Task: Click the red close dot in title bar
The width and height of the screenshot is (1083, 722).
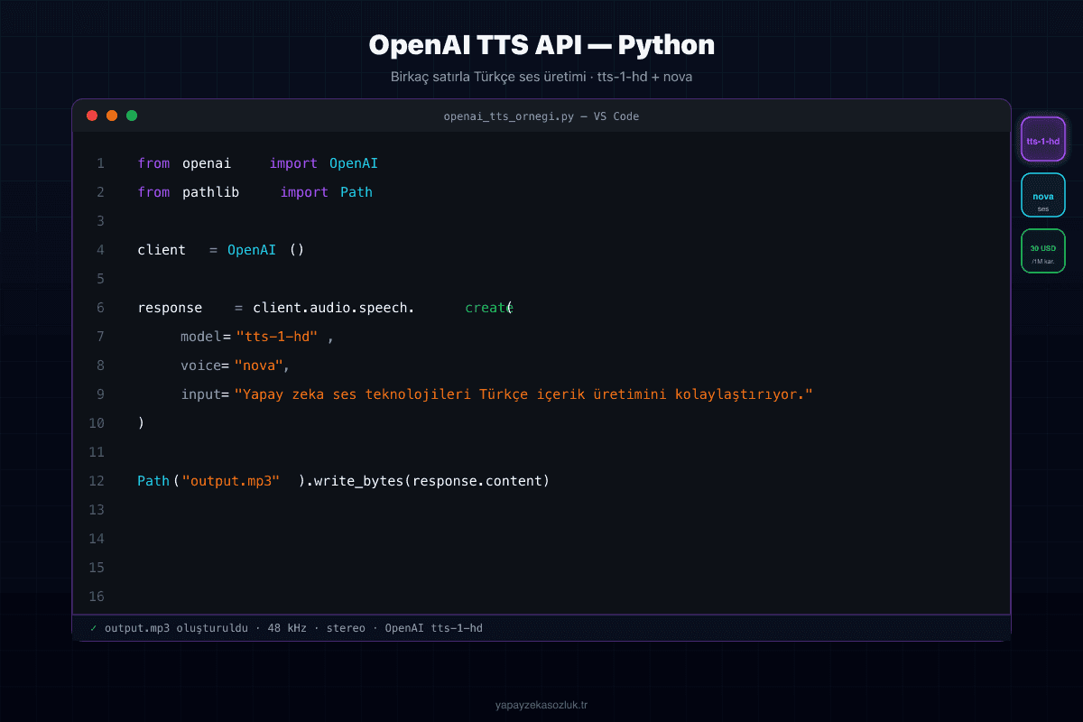Action: pyautogui.click(x=92, y=116)
